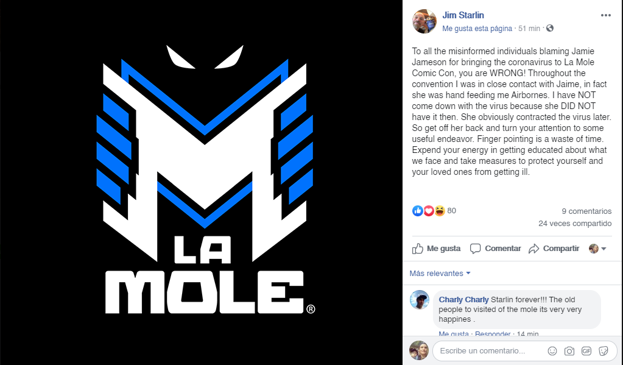Click the globe public privacy icon
The height and width of the screenshot is (365, 623).
click(x=550, y=28)
